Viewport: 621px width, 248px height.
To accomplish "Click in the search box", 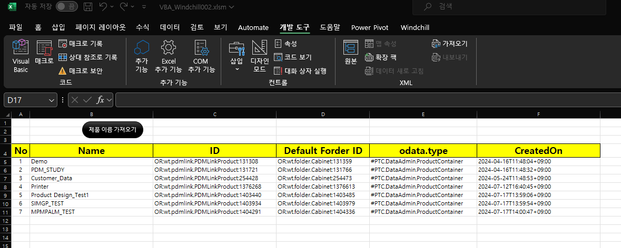I will [509, 7].
